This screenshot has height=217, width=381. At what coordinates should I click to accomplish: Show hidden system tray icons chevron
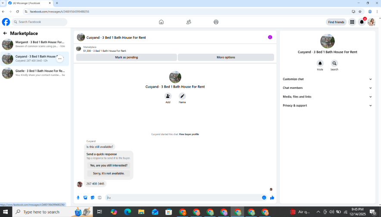point(318,212)
